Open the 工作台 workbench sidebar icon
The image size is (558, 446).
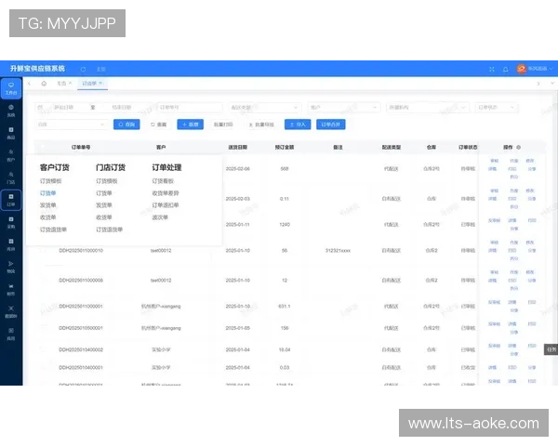tap(10, 87)
